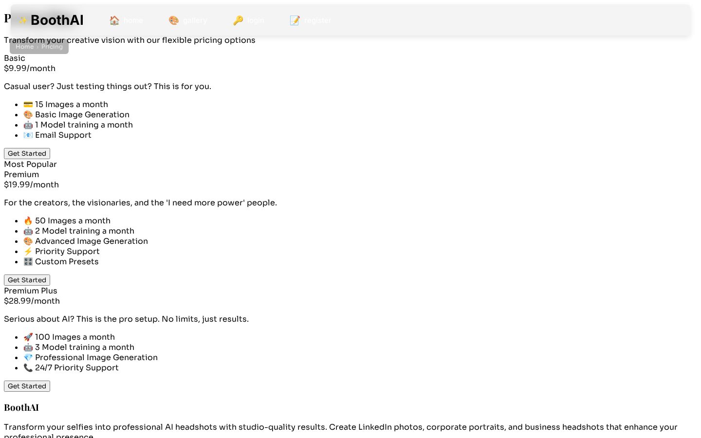Click the memo icon next to register

click(x=295, y=20)
